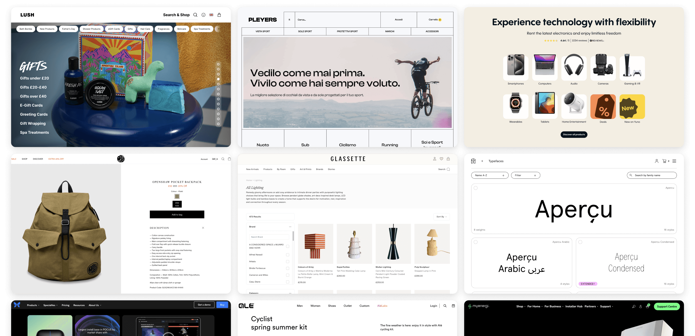Click the myenergi search icon

634,306
